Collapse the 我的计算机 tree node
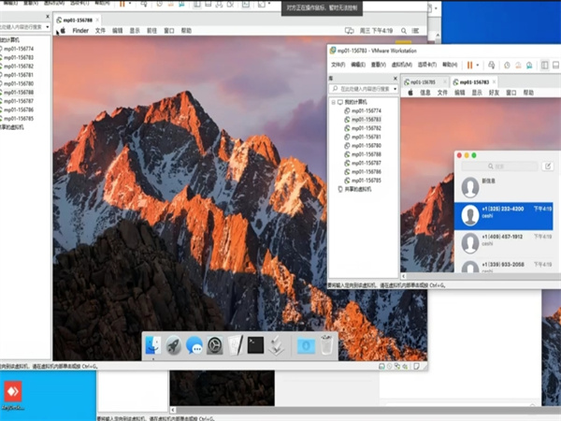This screenshot has width=561, height=421. point(333,101)
